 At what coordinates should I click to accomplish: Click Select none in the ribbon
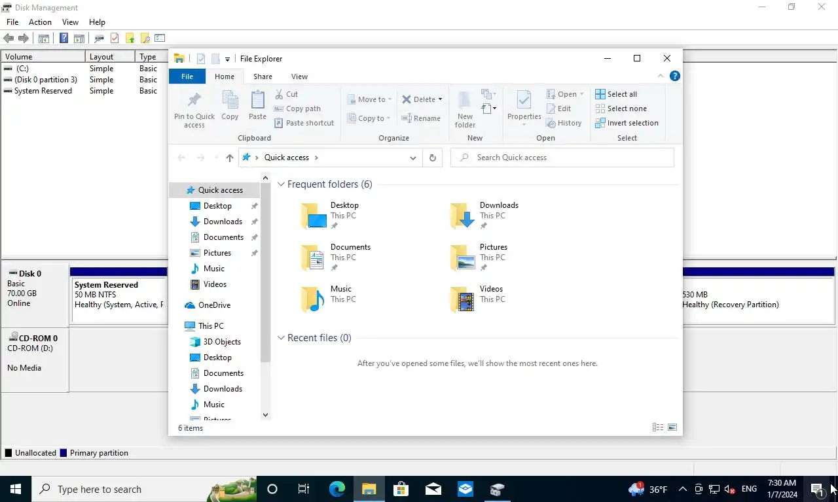[x=621, y=109]
